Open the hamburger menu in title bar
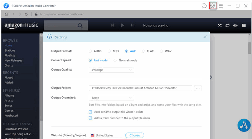 [x=221, y=6]
